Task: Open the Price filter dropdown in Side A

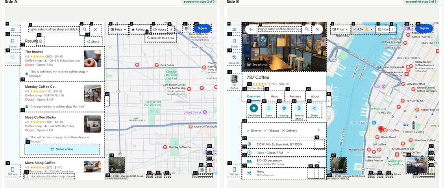Action: (118, 29)
